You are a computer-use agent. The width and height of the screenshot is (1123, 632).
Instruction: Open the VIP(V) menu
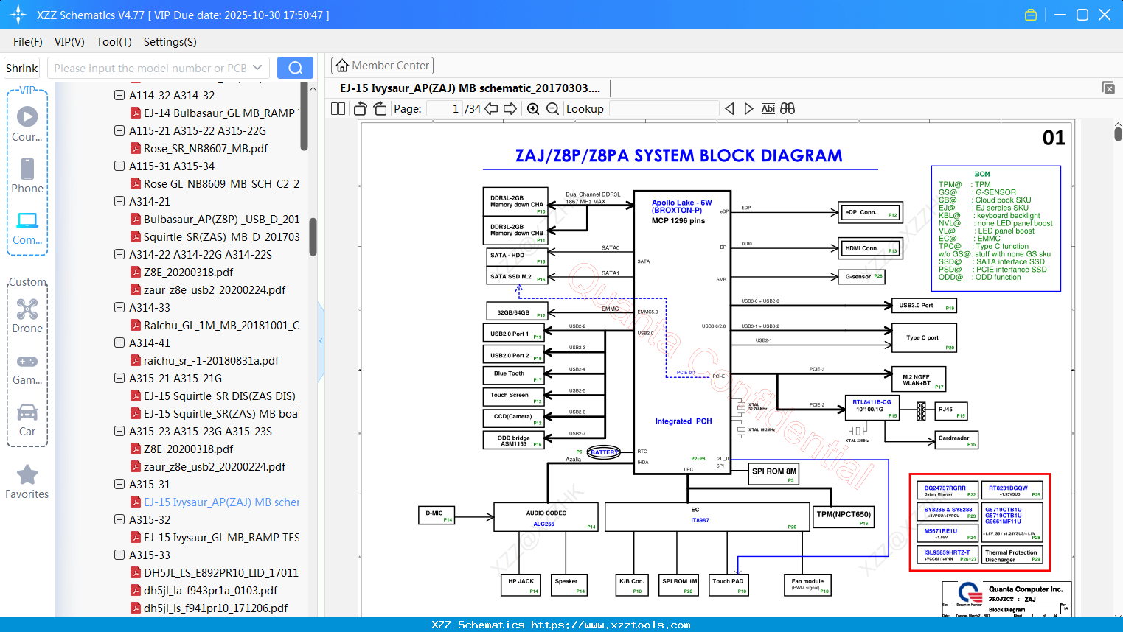[69, 42]
